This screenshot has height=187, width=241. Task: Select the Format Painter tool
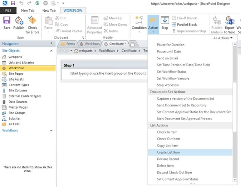tap(69, 31)
